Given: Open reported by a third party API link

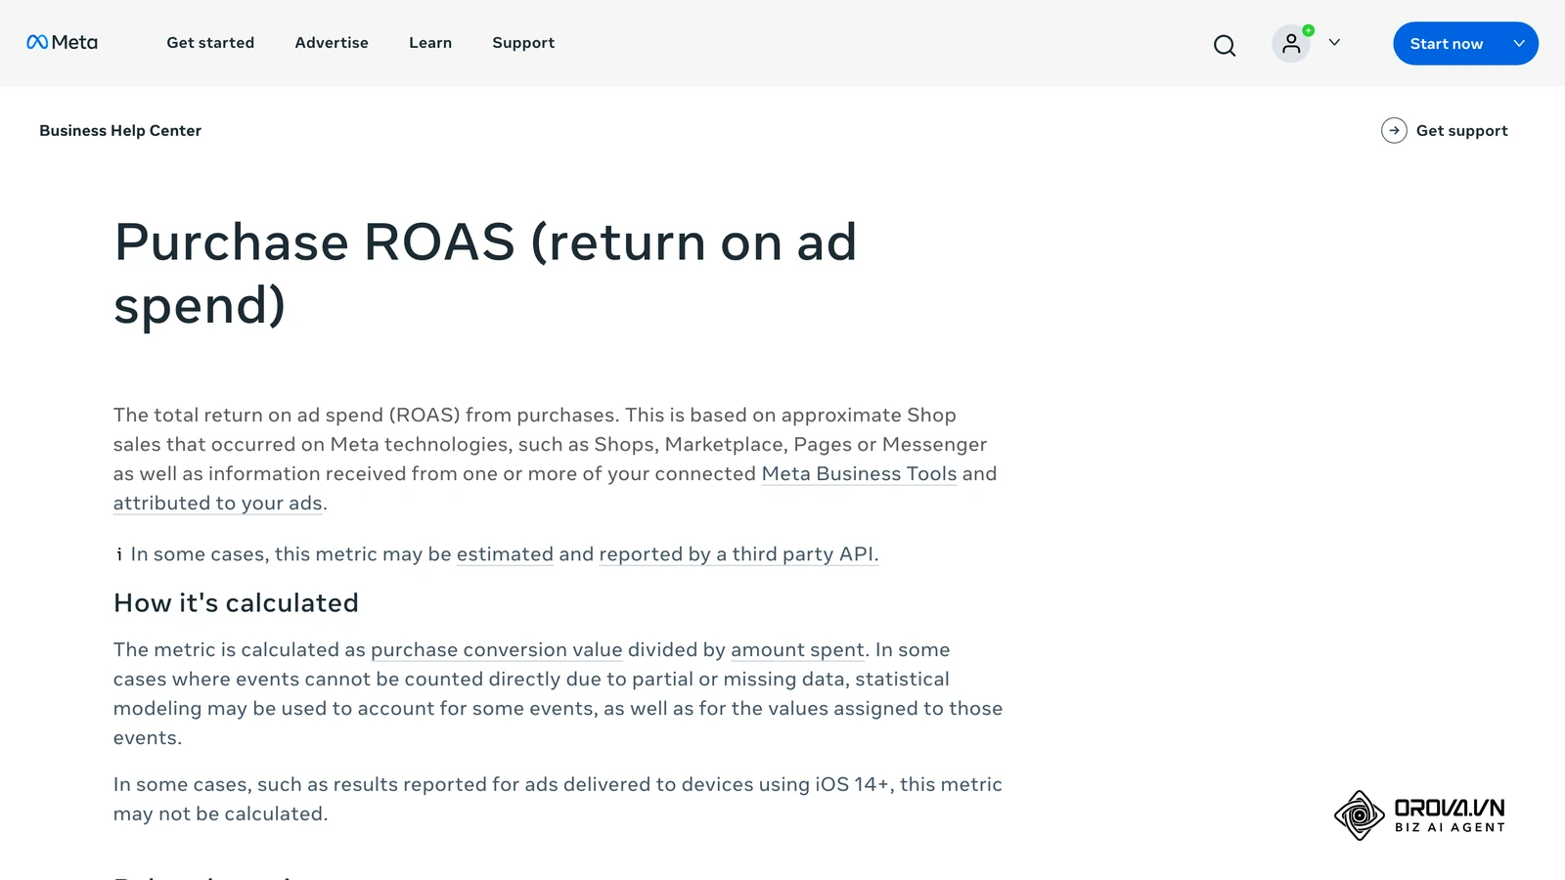Looking at the screenshot, I should click(x=738, y=554).
